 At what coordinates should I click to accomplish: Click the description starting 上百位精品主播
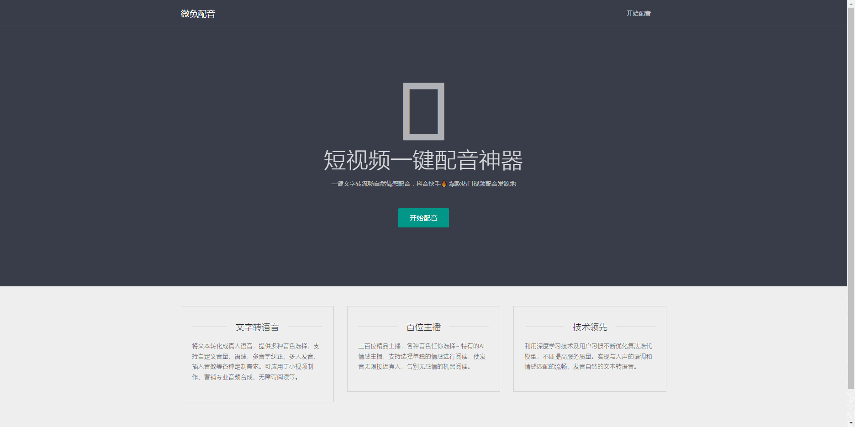422,356
